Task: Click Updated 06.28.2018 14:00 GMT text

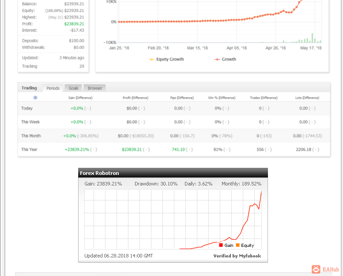Action: tap(119, 256)
